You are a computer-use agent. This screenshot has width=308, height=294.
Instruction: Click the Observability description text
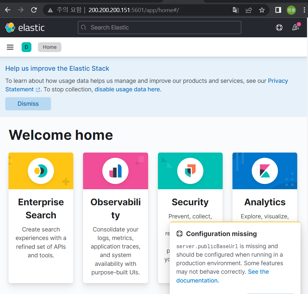pyautogui.click(x=115, y=251)
